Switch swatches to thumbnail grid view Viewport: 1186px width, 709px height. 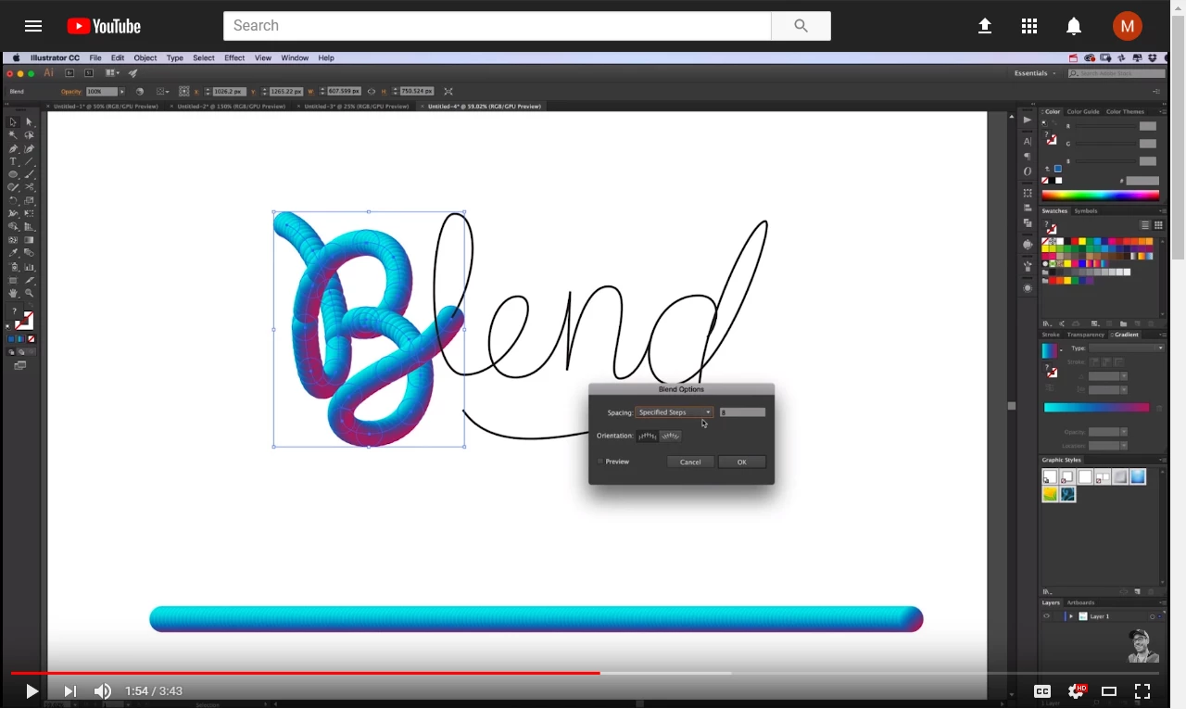(x=1158, y=225)
